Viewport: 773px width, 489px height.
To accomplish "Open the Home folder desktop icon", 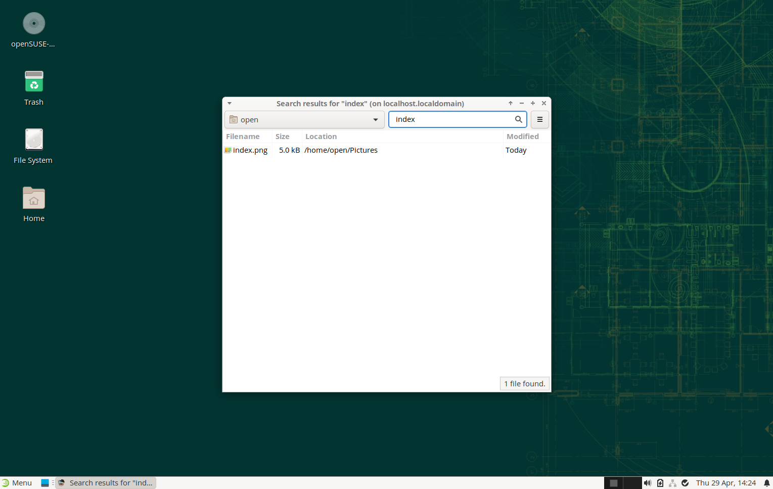I will point(34,198).
